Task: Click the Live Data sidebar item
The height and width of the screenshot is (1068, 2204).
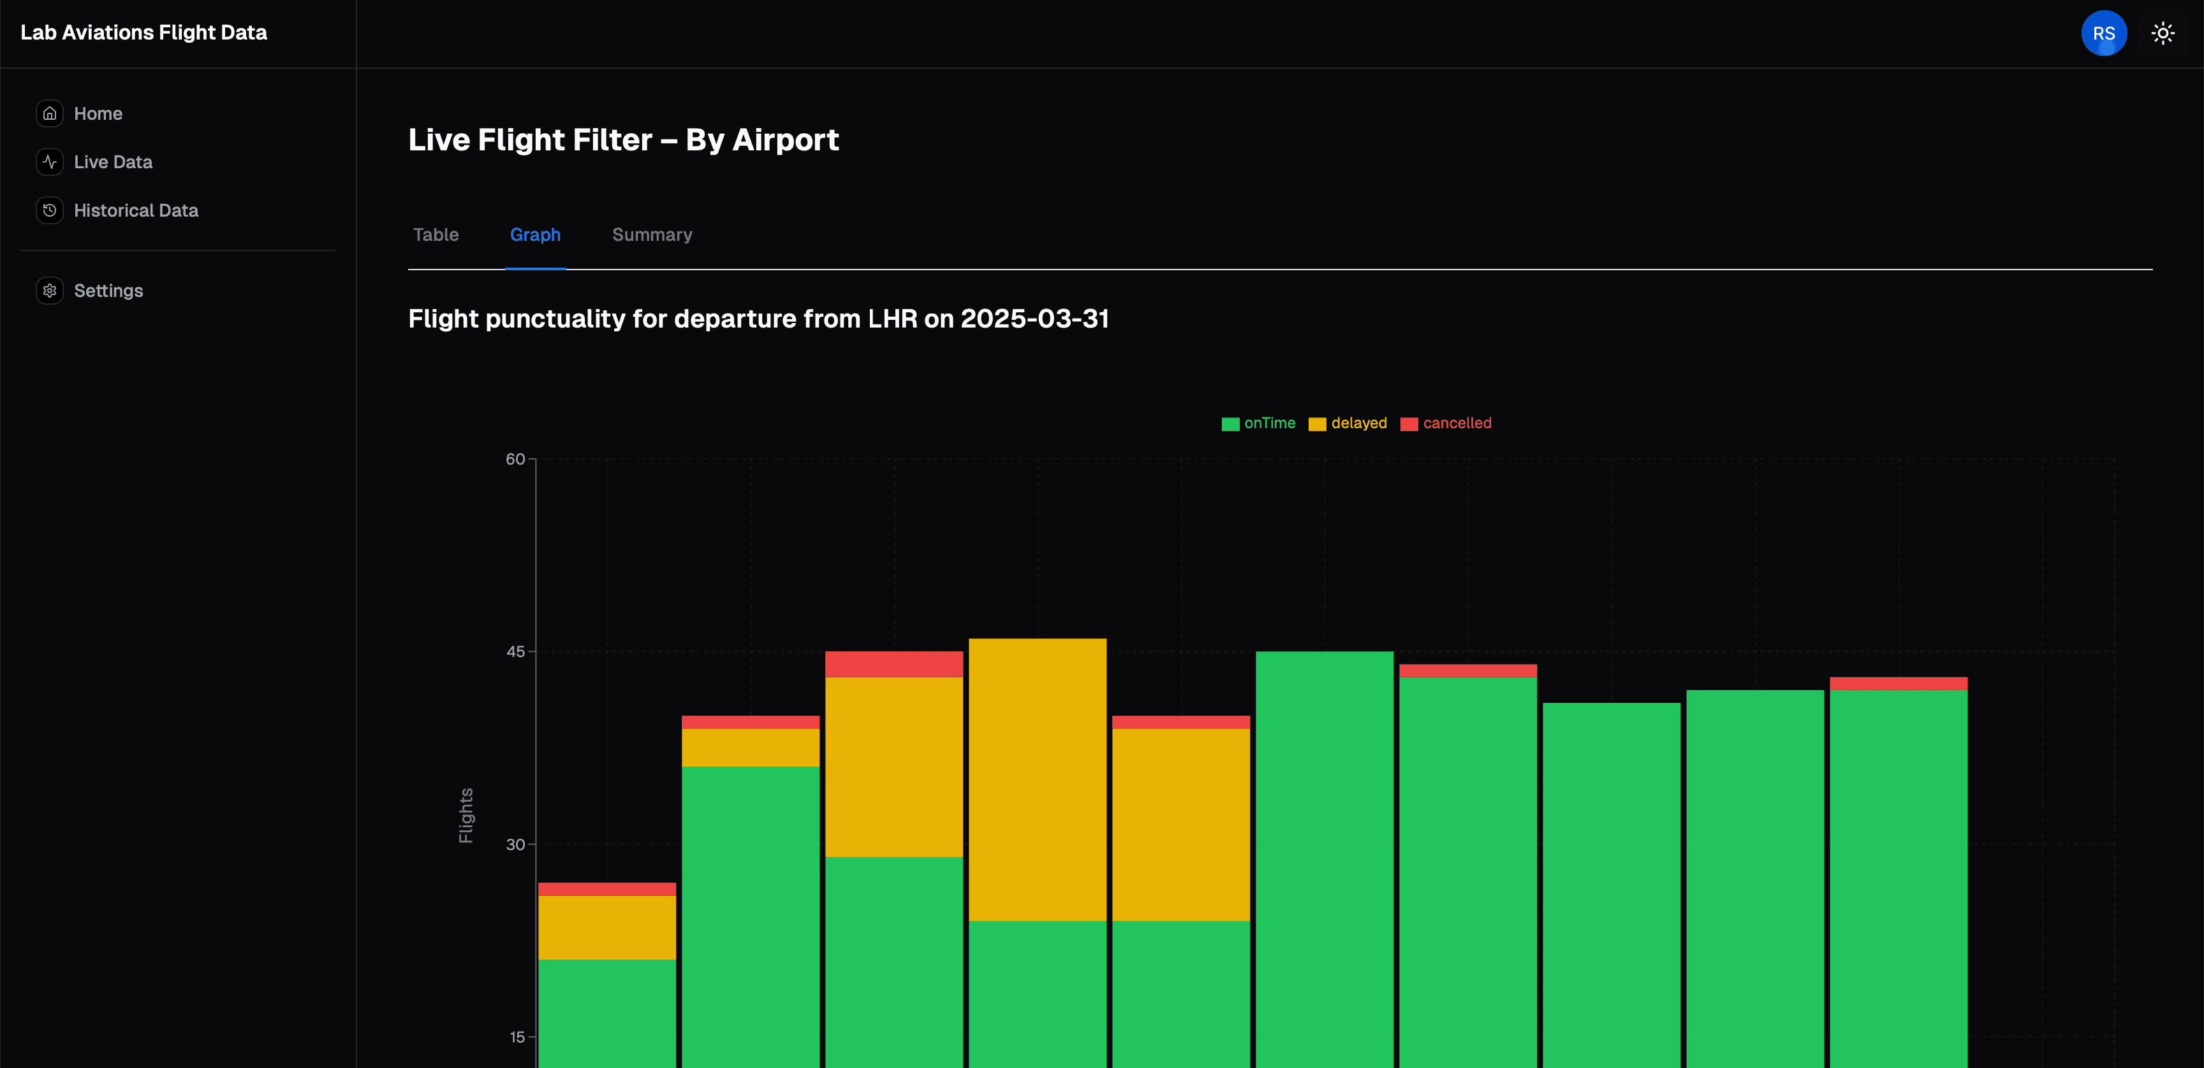Action: [x=113, y=162]
